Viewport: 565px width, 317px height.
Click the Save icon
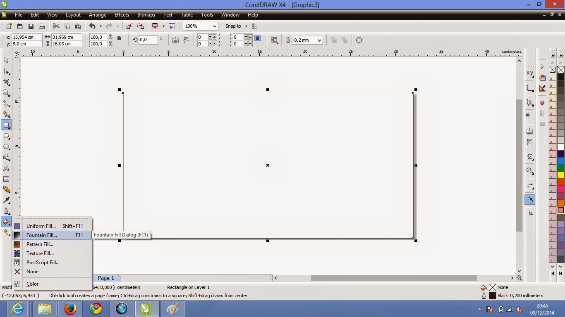point(31,26)
